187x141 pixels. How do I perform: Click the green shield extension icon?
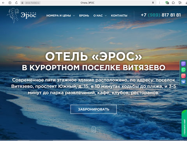167,3
